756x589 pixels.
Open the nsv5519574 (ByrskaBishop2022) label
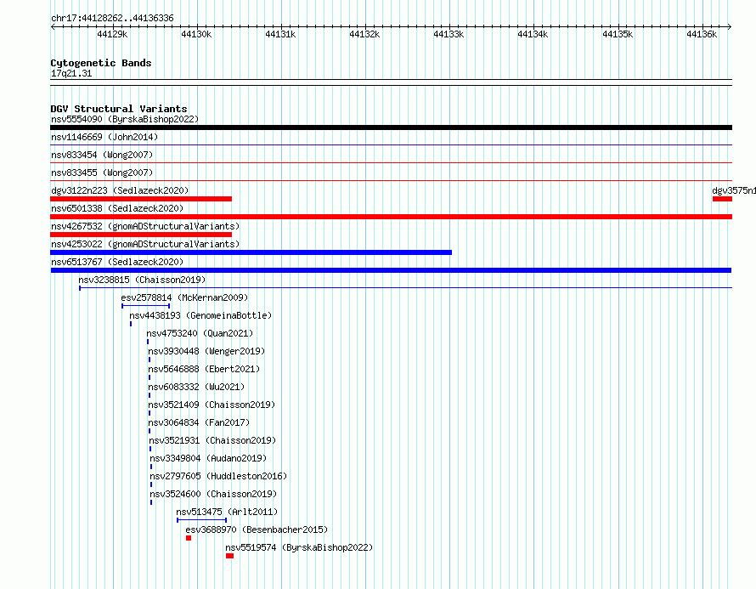point(299,547)
